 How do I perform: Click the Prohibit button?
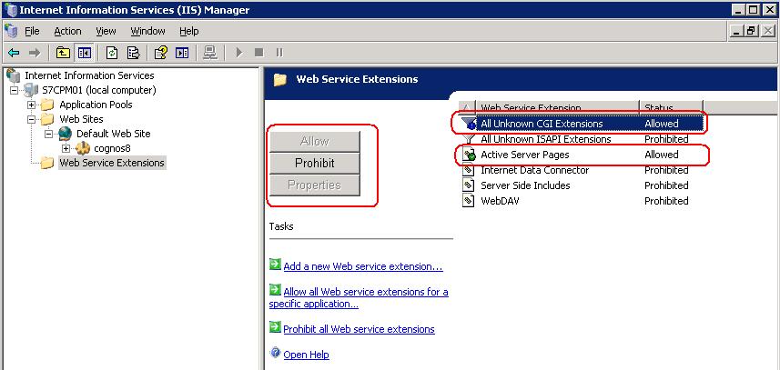click(314, 163)
